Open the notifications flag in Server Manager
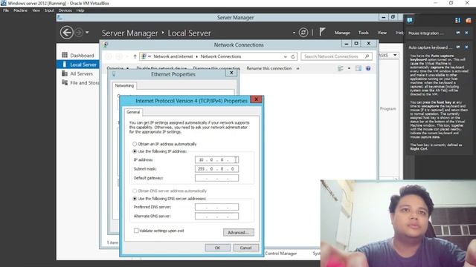 (322, 32)
